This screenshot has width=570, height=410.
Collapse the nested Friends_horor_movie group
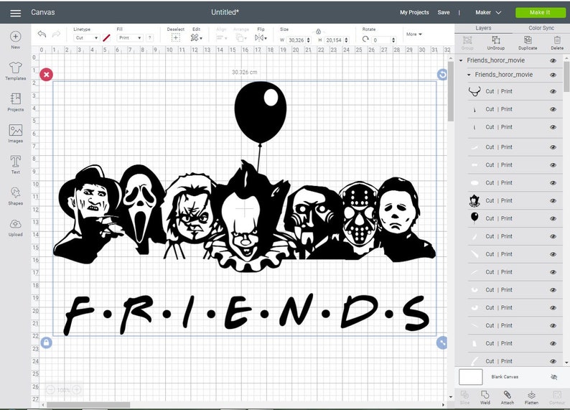(469, 75)
